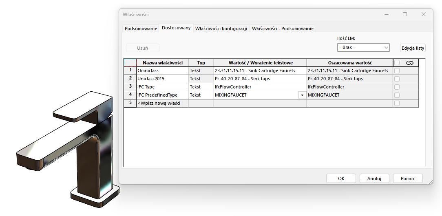Open the Właściwości konfiguracji tab
The image size is (442, 216).
click(x=221, y=29)
